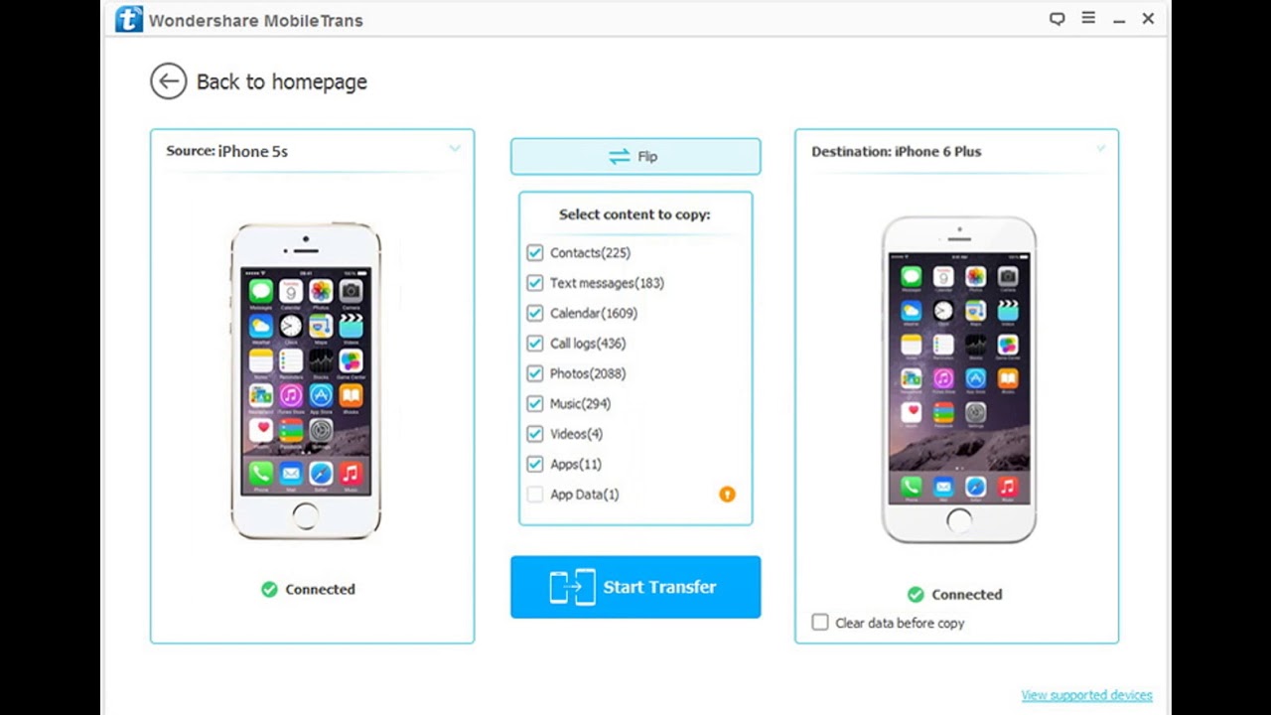The width and height of the screenshot is (1271, 715).
Task: Open View supported devices link
Action: tap(1086, 695)
